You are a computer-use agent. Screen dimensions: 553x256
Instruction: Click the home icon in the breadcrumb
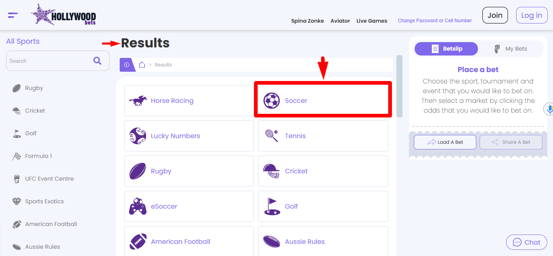142,64
